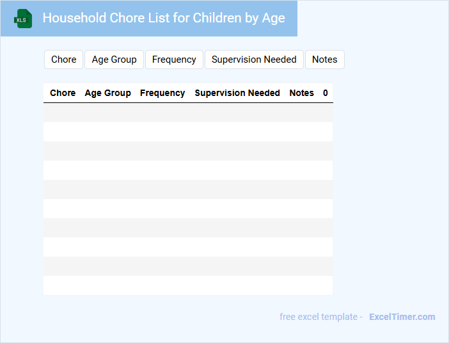This screenshot has width=449, height=343.
Task: Hit the Notes button above the table
Action: point(324,60)
